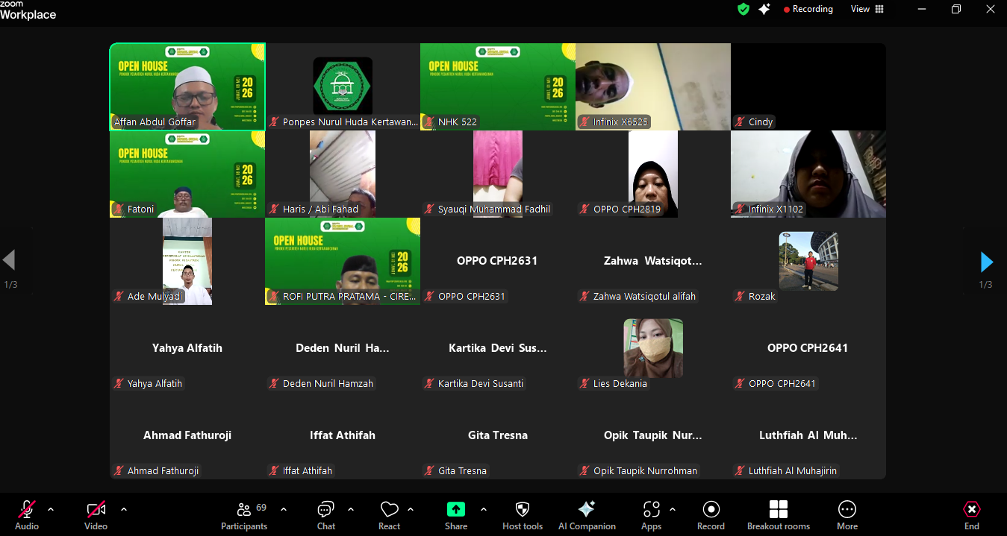Unmute microphone with the Audio button

[x=27, y=515]
